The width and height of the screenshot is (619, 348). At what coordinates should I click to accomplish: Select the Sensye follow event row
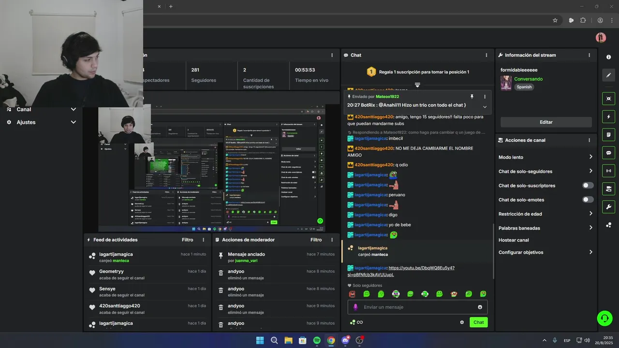pos(147,291)
